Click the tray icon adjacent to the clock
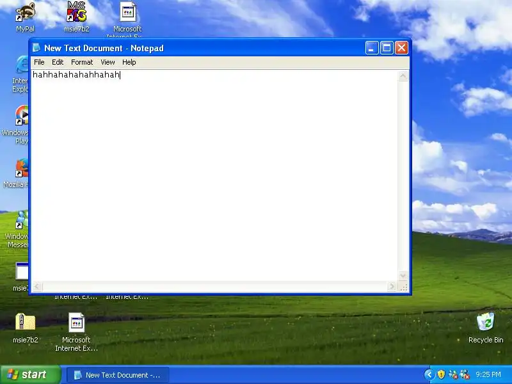Image resolution: width=512 pixels, height=384 pixels. click(x=465, y=374)
